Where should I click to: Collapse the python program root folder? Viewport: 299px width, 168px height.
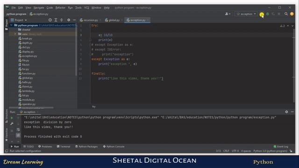pos(11,25)
